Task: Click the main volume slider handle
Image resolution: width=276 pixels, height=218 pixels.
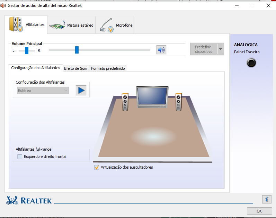Action: click(x=77, y=50)
